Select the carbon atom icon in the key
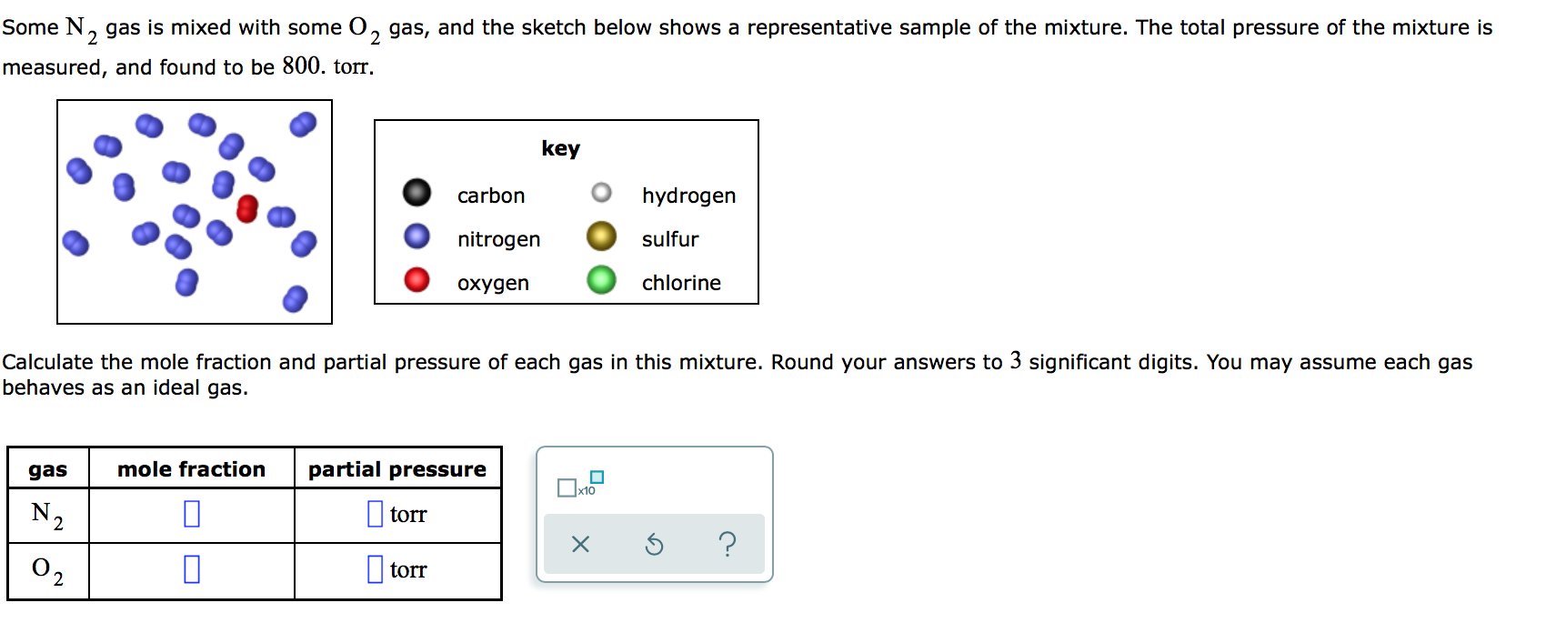This screenshot has height=633, width=1566. [x=416, y=191]
